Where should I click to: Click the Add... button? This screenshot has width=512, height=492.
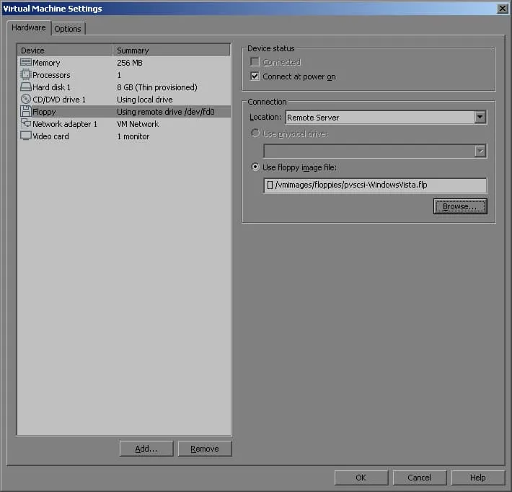click(x=146, y=449)
